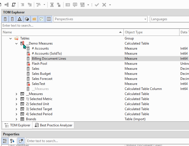The image size is (189, 146).
Task: Click the error measure icon beside Flash Pool
Action: (x=28, y=64)
